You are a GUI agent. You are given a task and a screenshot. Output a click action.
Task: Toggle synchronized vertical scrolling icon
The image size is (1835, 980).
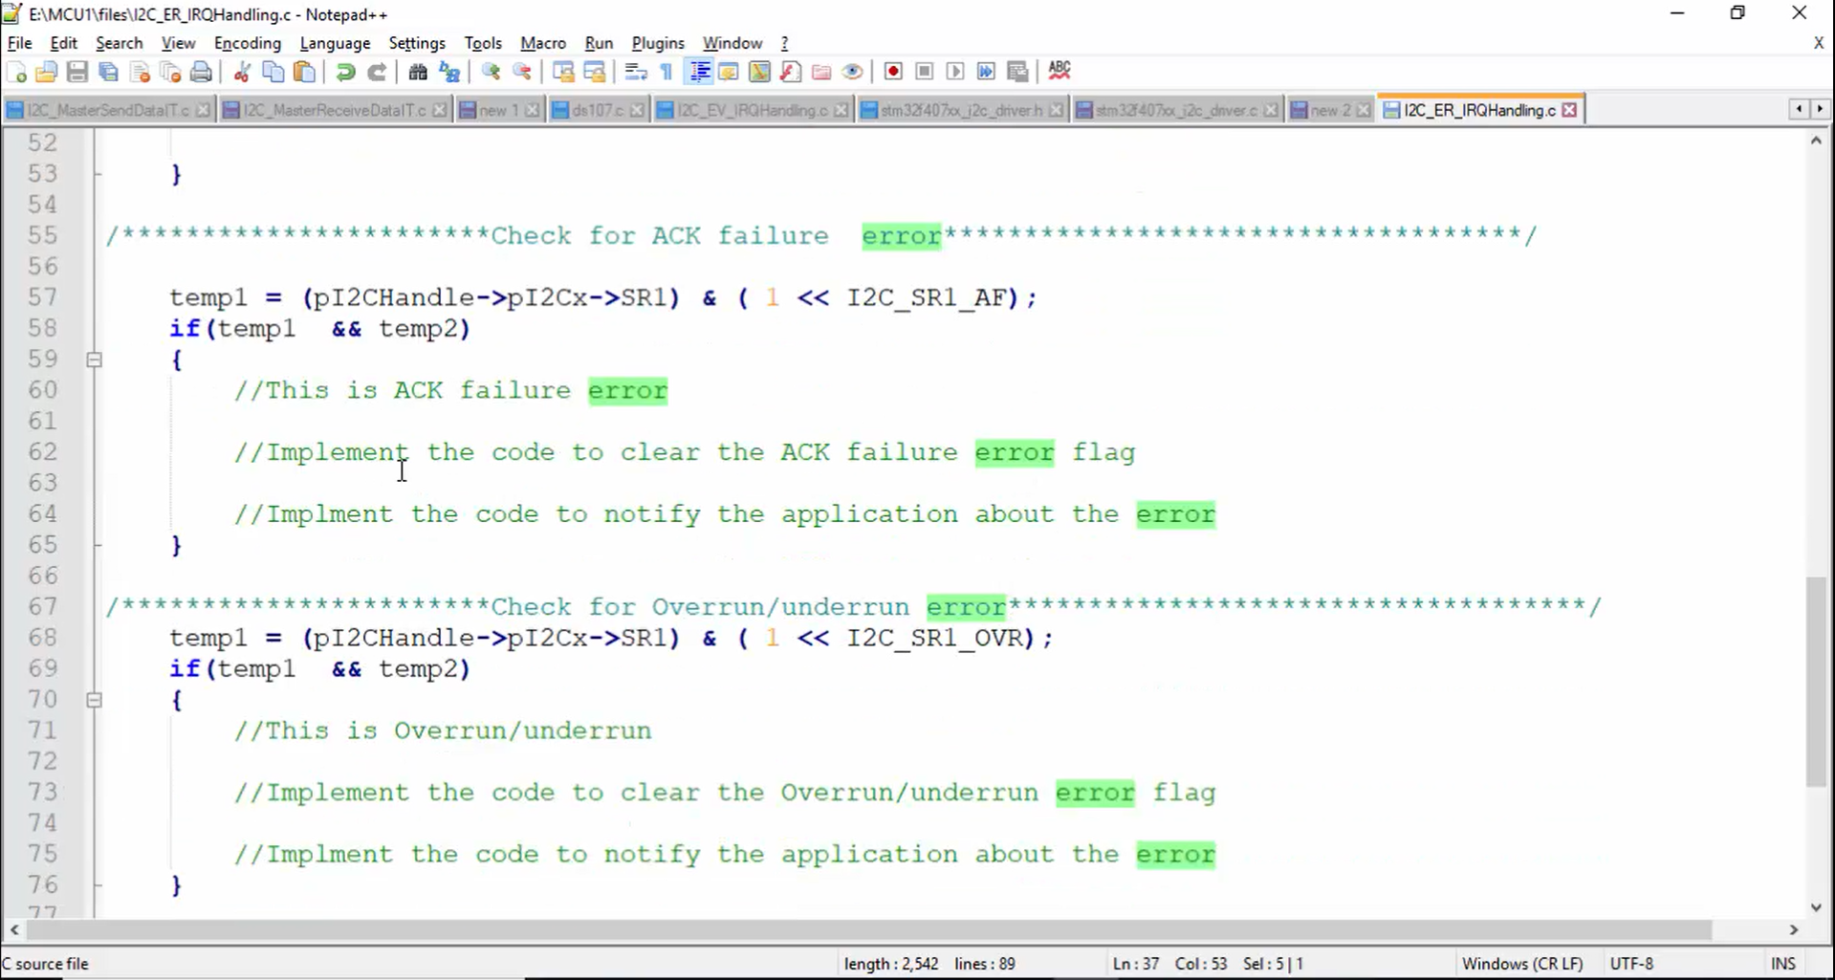(563, 72)
